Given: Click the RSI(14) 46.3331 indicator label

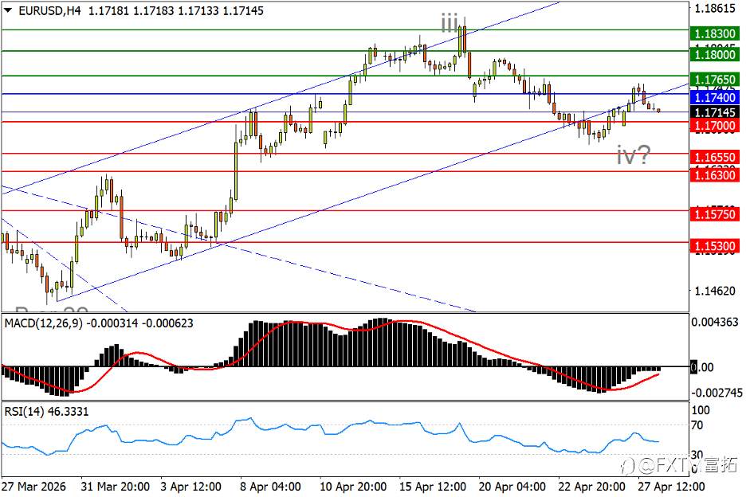Looking at the screenshot, I should [x=46, y=412].
